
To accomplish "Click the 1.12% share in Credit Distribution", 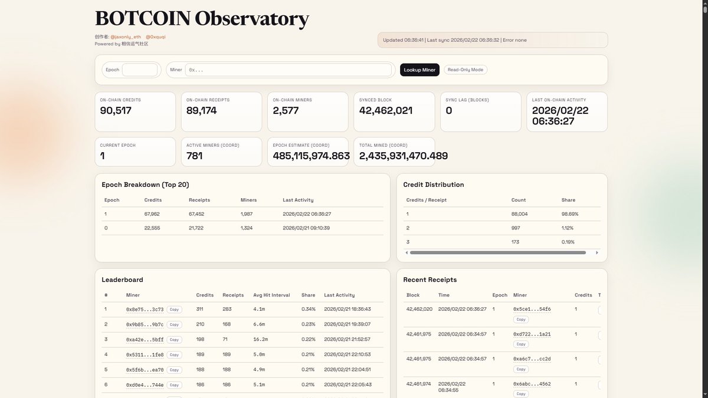I will (568, 228).
